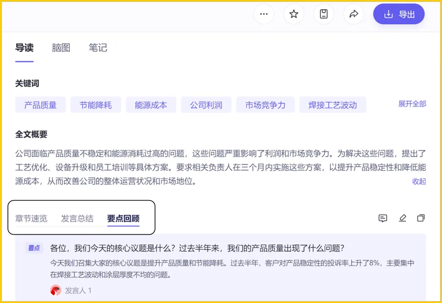Click the 发言人 1 avatar

[x=56, y=290]
